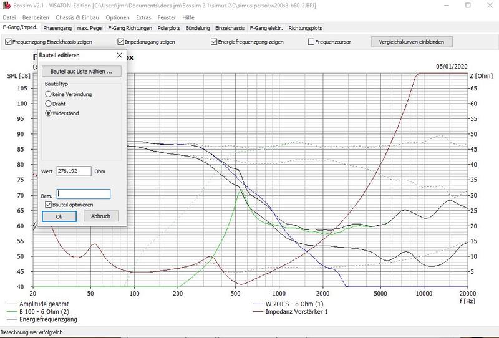499x338 pixels.
Task: Open the Richtungsplots tab
Action: (x=306, y=28)
